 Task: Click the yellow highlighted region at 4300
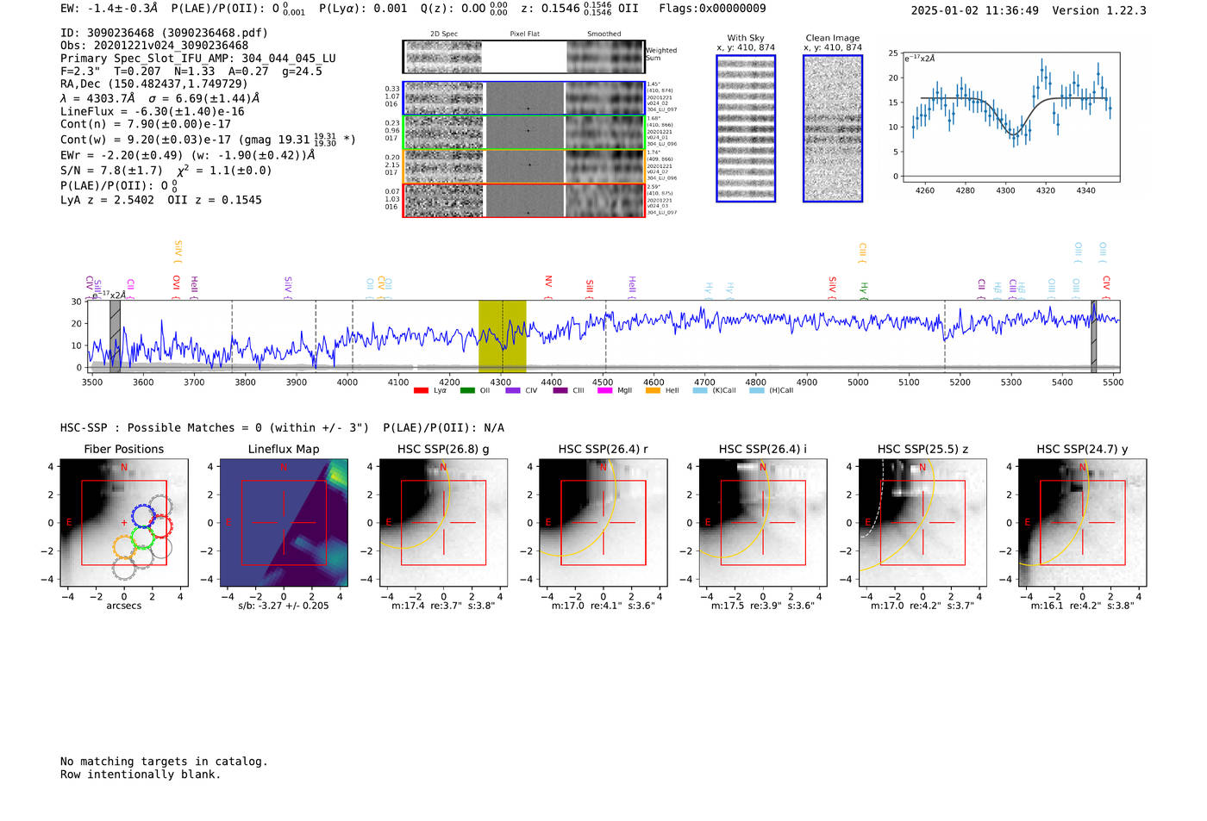(x=503, y=336)
